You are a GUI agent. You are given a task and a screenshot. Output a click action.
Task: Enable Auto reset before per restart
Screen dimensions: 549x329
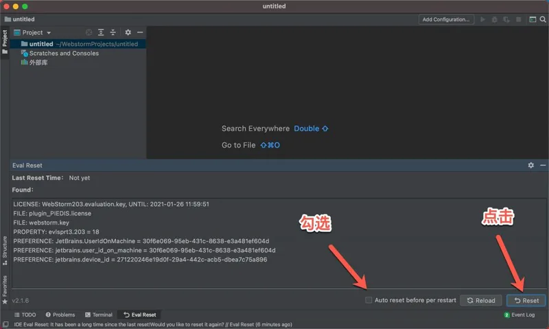(369, 300)
